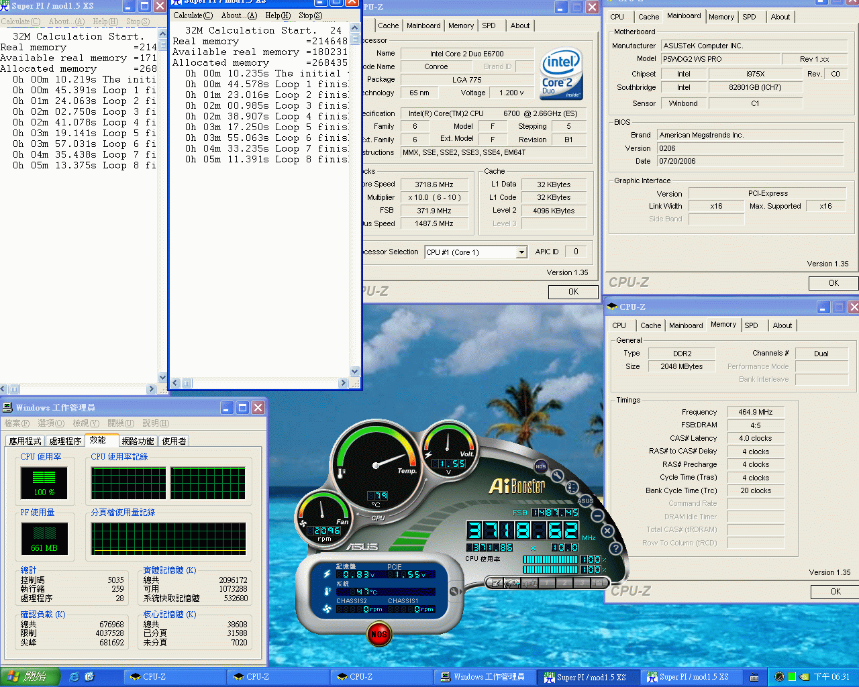Click scroll down arrow in back Super PI window

coord(162,378)
